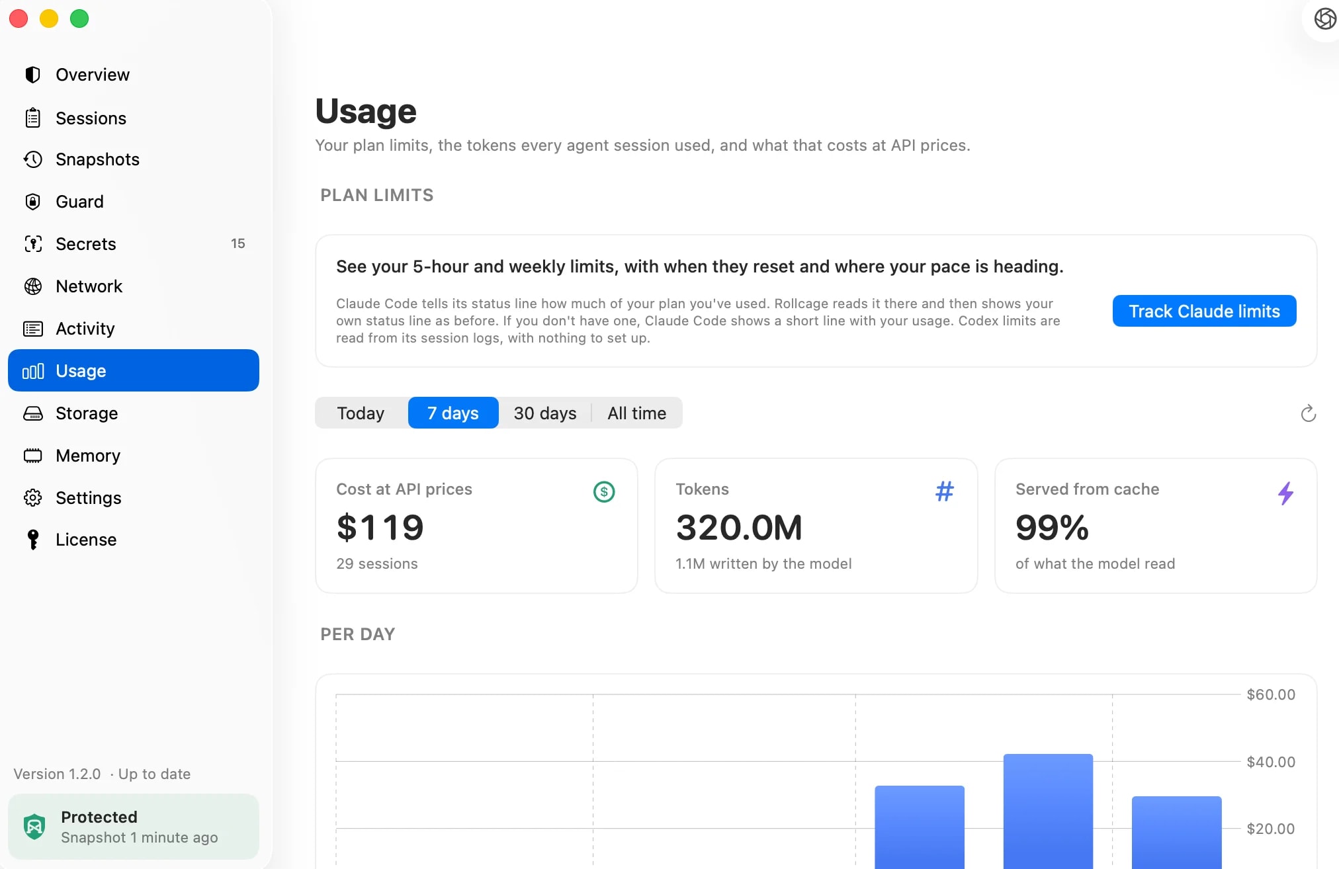Click the Network globe icon
This screenshot has height=869, width=1339.
click(32, 286)
